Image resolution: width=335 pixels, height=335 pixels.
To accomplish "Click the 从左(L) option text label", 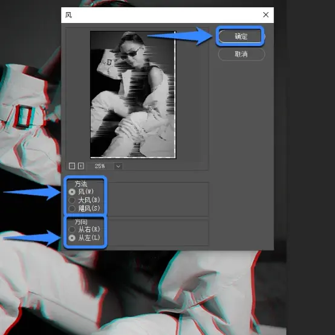I will pyautogui.click(x=89, y=238).
